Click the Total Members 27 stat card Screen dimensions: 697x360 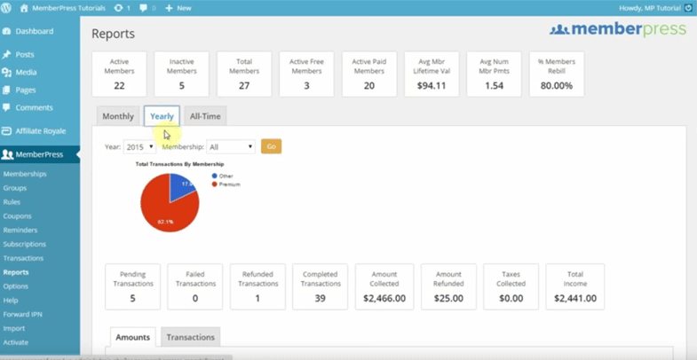click(244, 74)
